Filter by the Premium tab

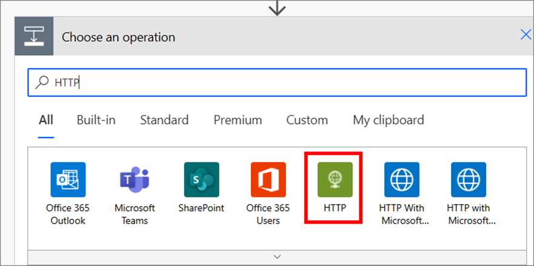point(238,120)
